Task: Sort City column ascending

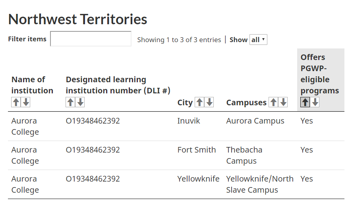Action: (199, 102)
